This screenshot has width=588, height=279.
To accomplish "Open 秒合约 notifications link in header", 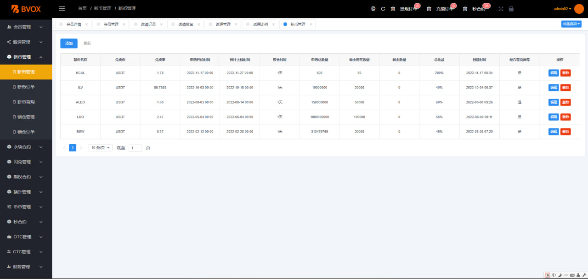I will 479,9.
